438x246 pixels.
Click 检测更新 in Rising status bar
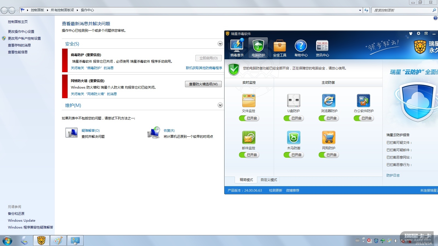click(275, 191)
